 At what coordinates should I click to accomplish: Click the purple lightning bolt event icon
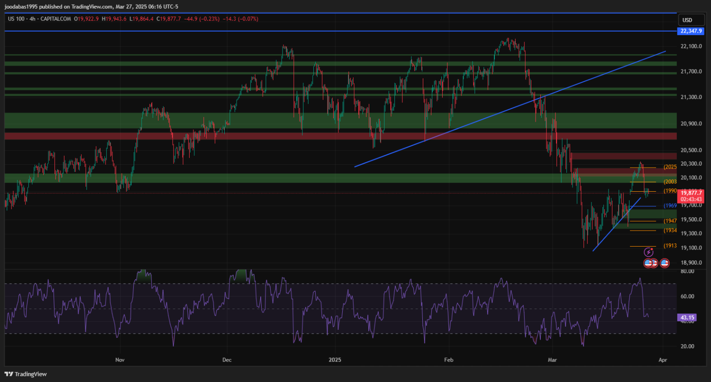click(x=648, y=253)
